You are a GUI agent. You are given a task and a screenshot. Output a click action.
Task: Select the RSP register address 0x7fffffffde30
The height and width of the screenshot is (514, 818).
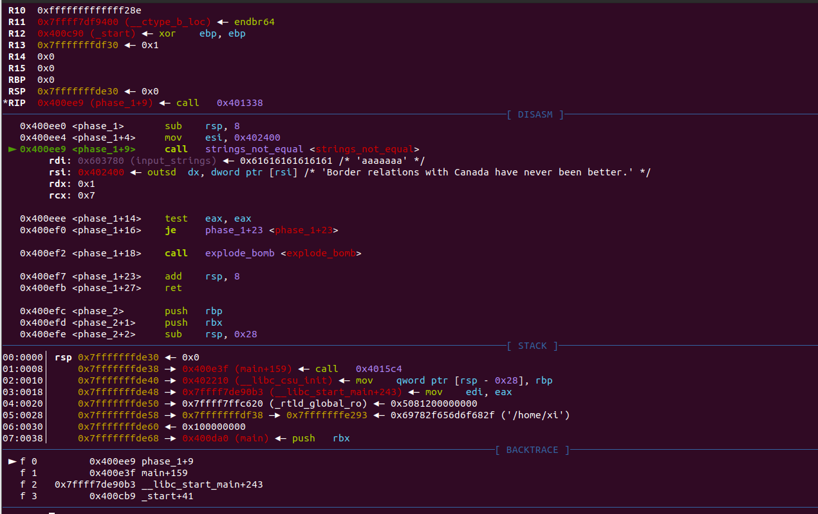78,91
